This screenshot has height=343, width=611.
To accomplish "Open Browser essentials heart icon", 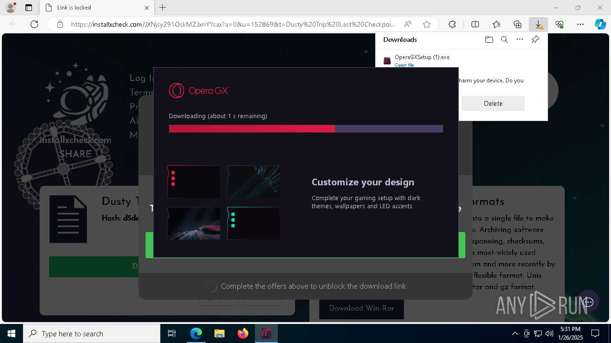I will pos(559,24).
